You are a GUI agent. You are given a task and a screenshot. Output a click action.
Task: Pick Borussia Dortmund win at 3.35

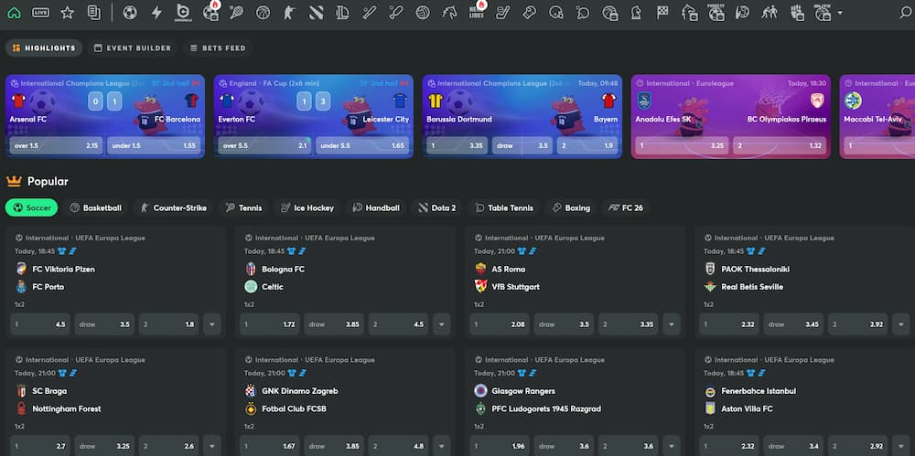(x=457, y=146)
